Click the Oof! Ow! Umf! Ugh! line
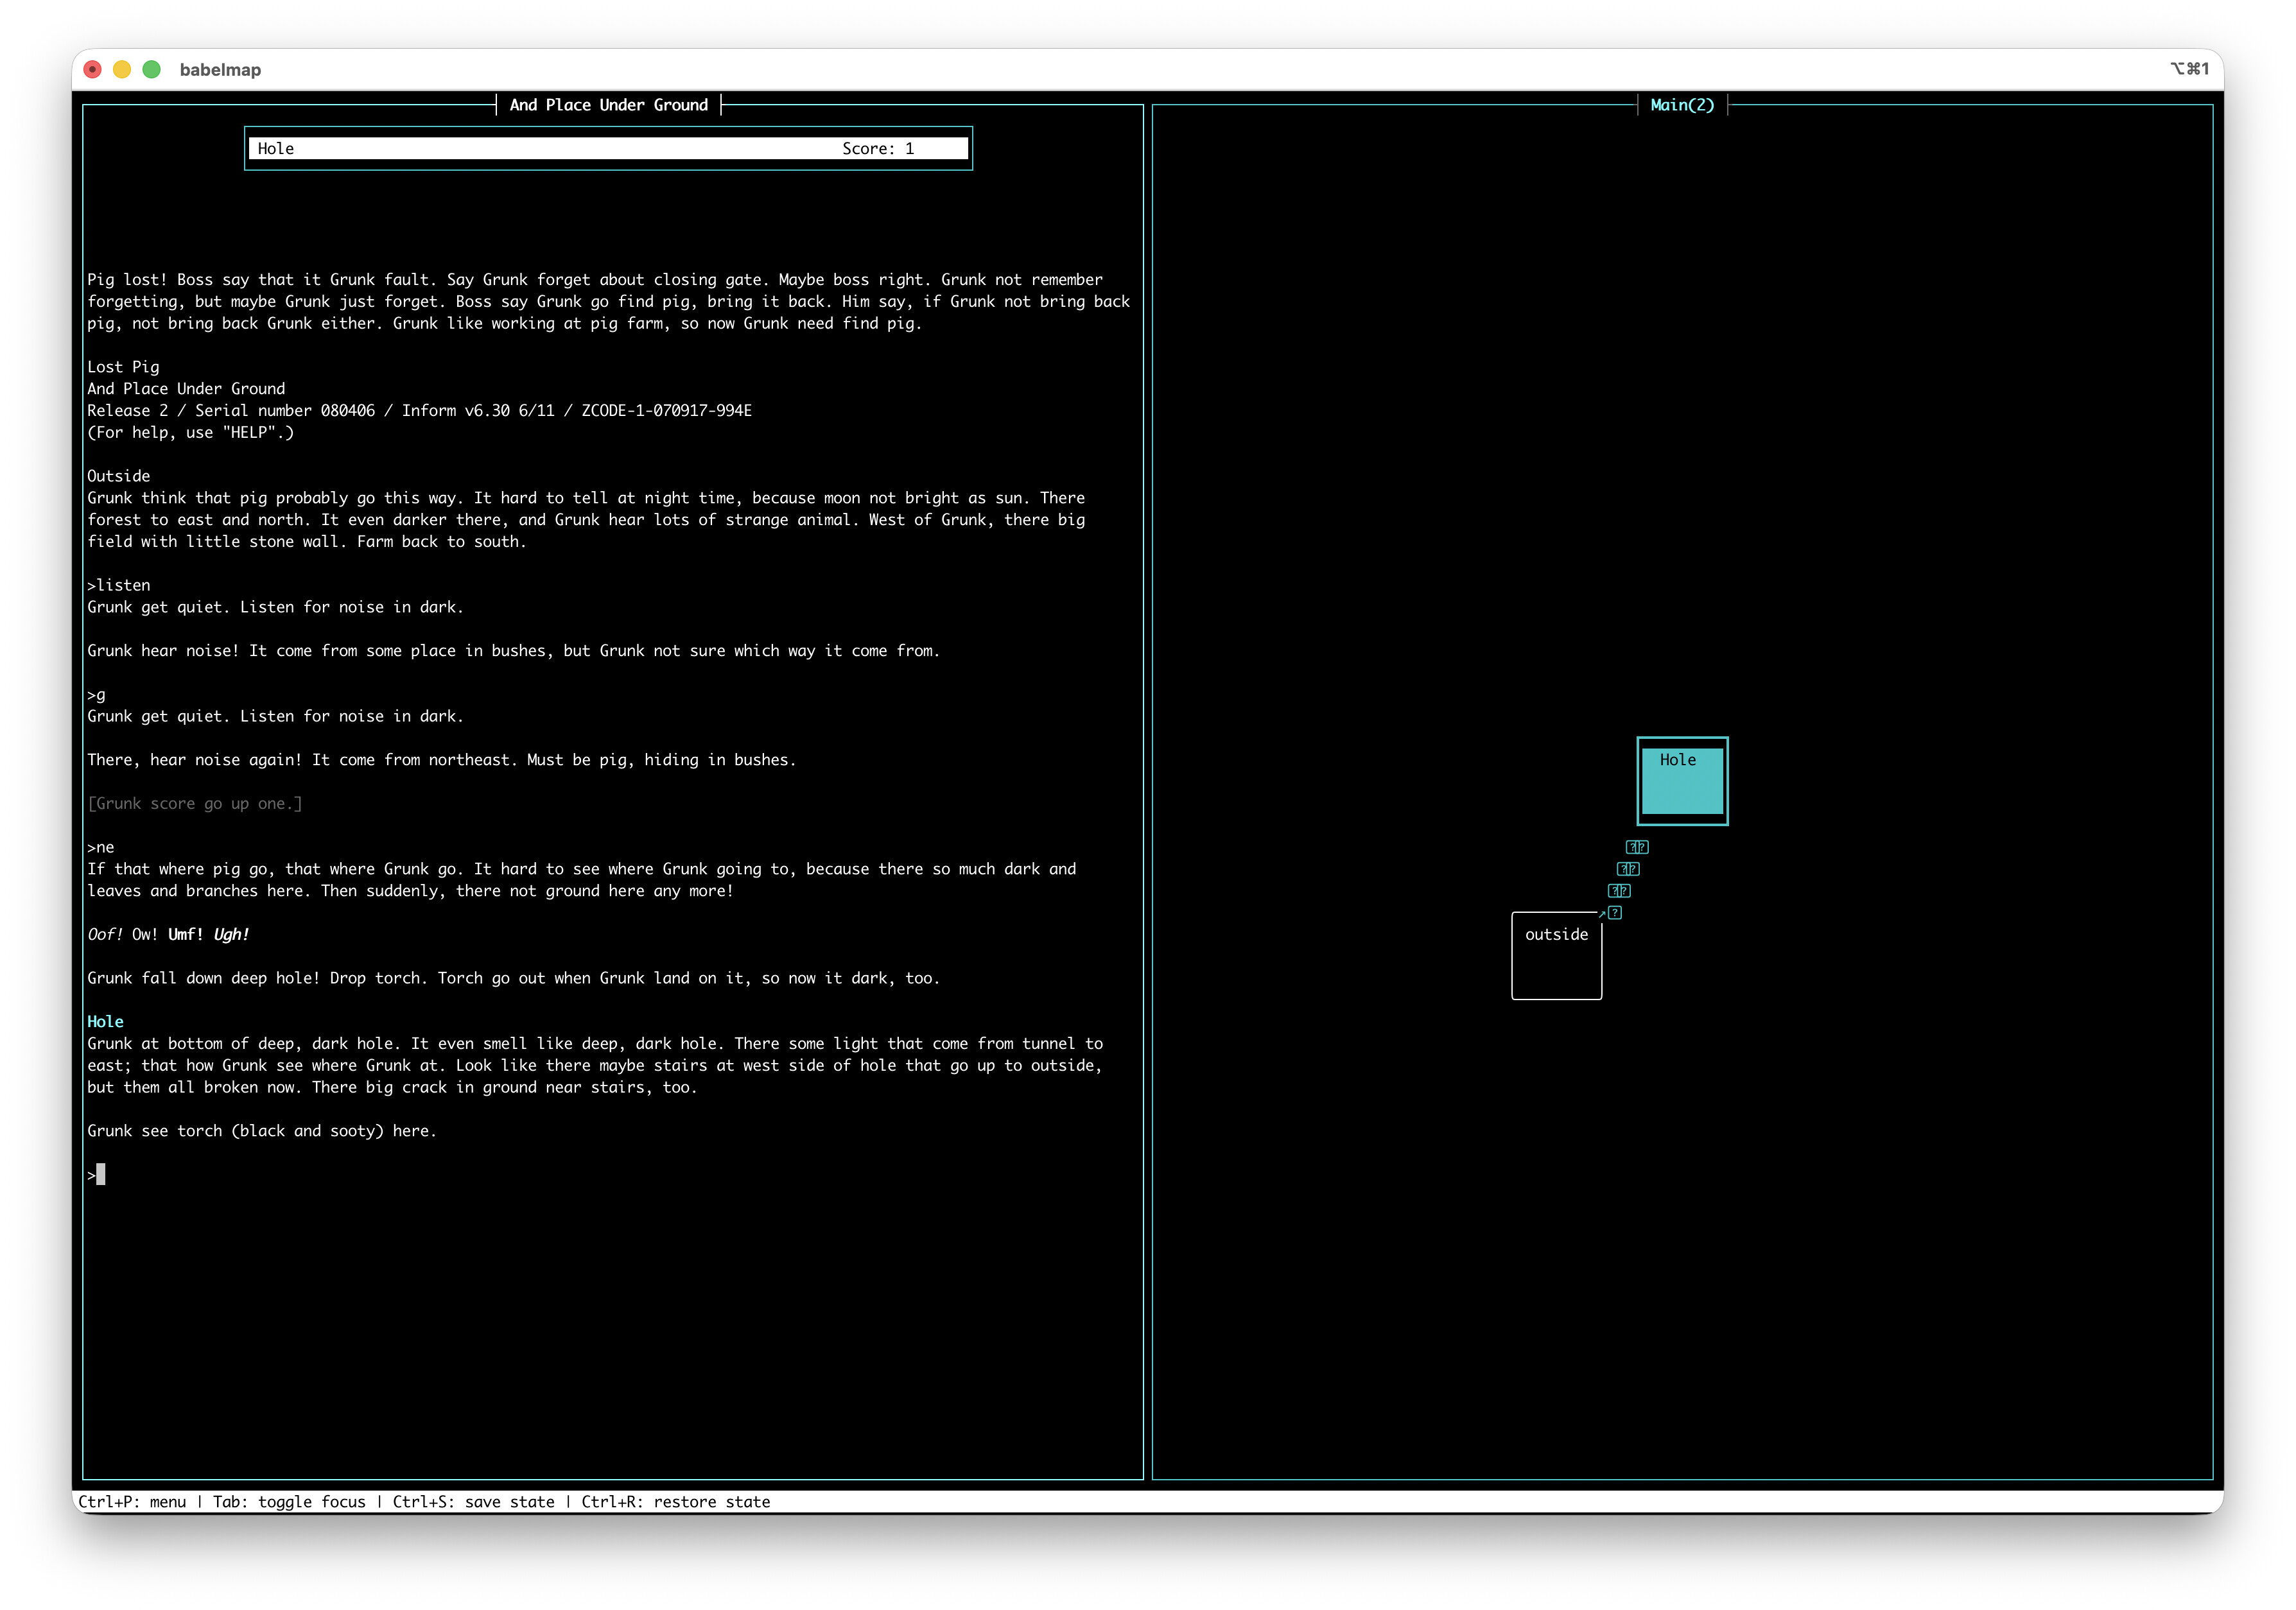Viewport: 2296px width, 1610px height. [168, 935]
